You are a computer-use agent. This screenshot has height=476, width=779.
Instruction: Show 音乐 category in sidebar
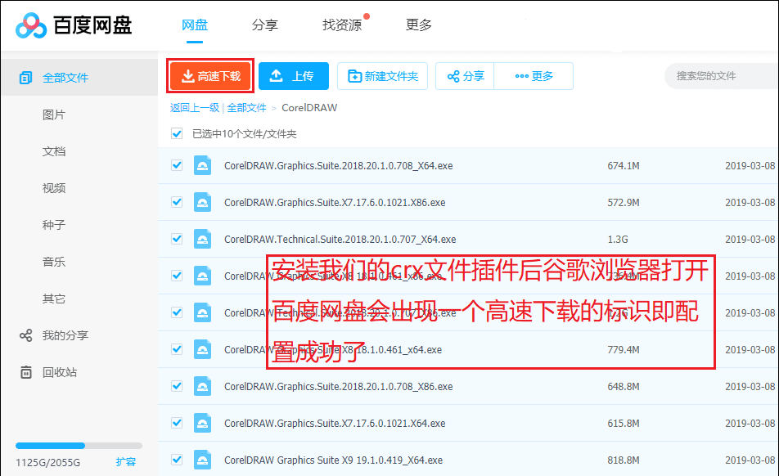click(x=54, y=262)
